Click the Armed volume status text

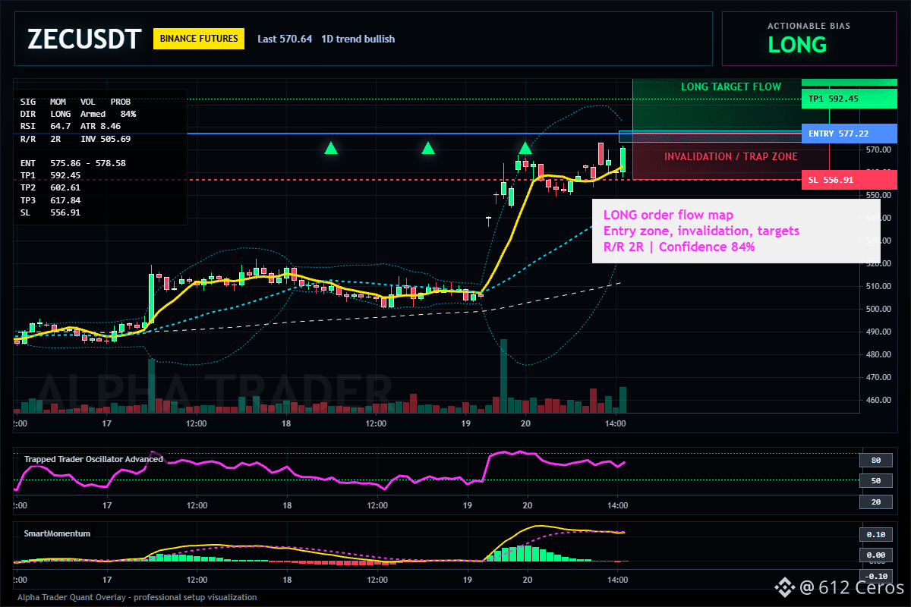pos(93,114)
